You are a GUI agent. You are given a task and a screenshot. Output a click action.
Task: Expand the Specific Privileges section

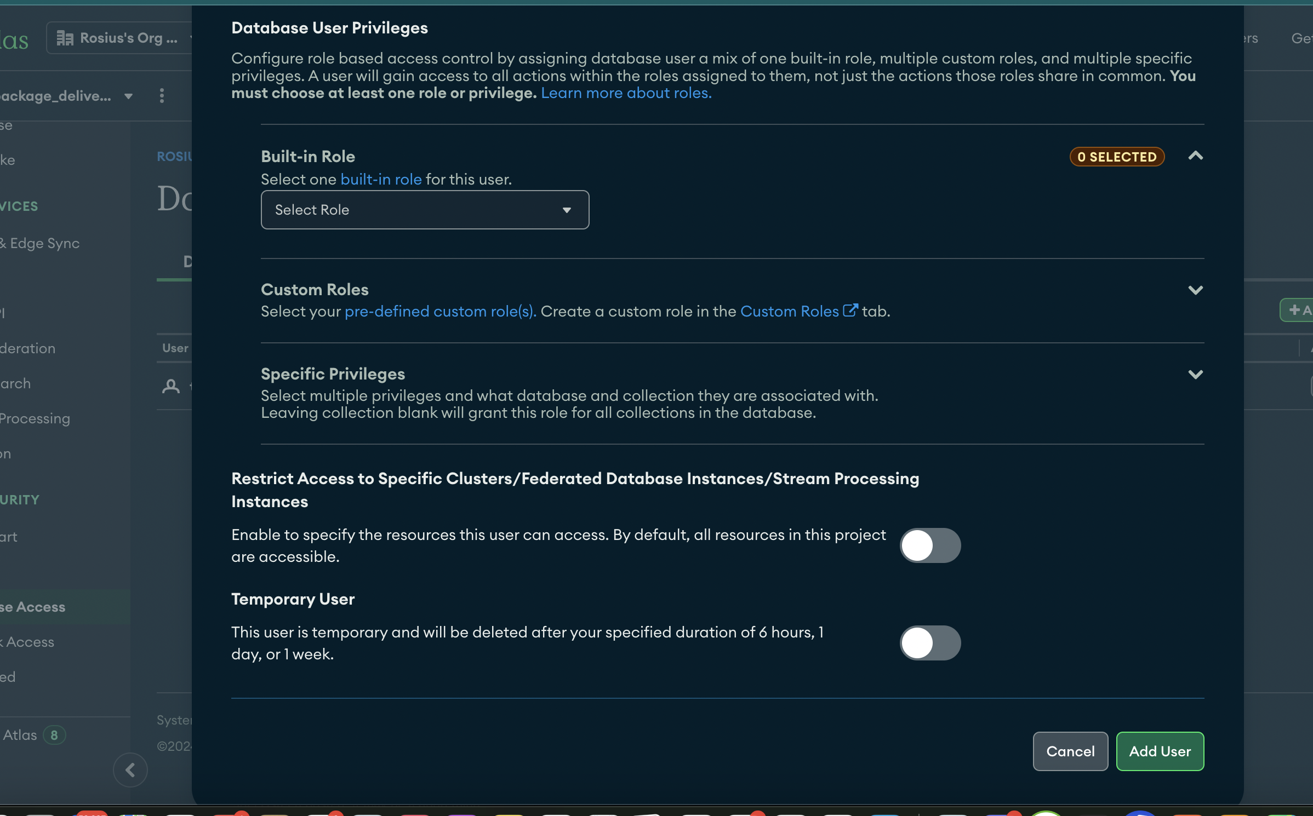point(1195,375)
